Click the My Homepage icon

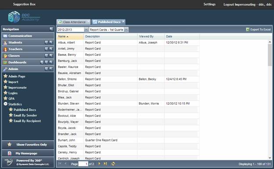click(10, 153)
